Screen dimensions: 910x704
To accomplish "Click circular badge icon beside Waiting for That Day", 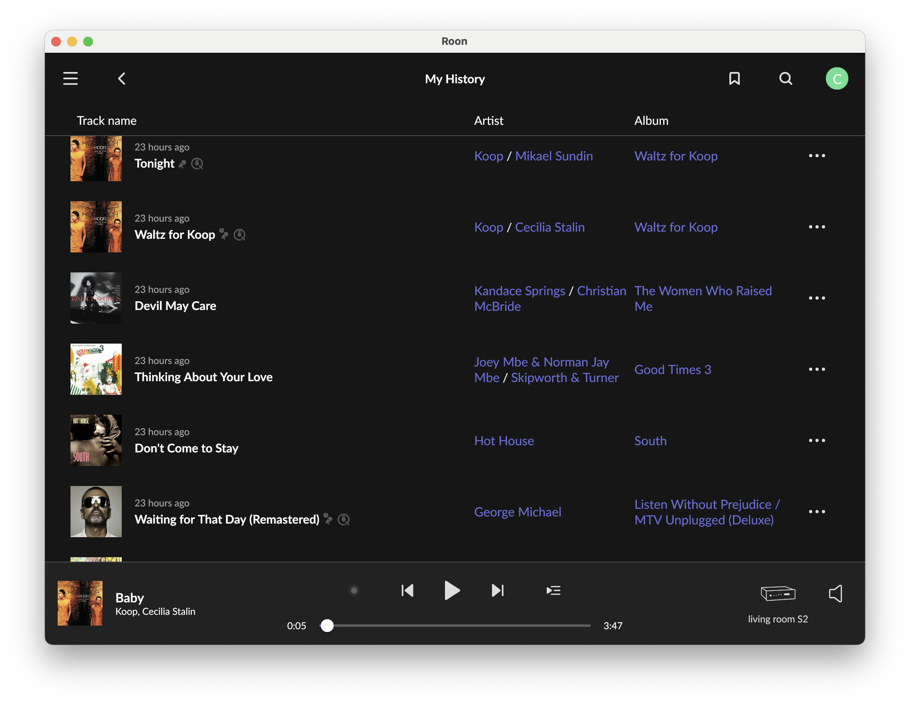I will 344,520.
